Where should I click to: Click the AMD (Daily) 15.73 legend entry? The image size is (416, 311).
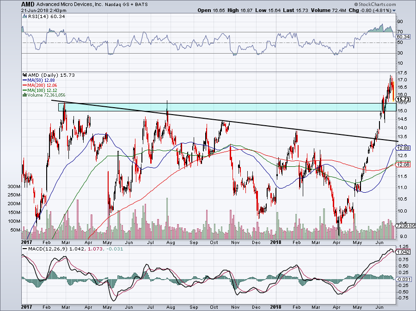coord(51,75)
